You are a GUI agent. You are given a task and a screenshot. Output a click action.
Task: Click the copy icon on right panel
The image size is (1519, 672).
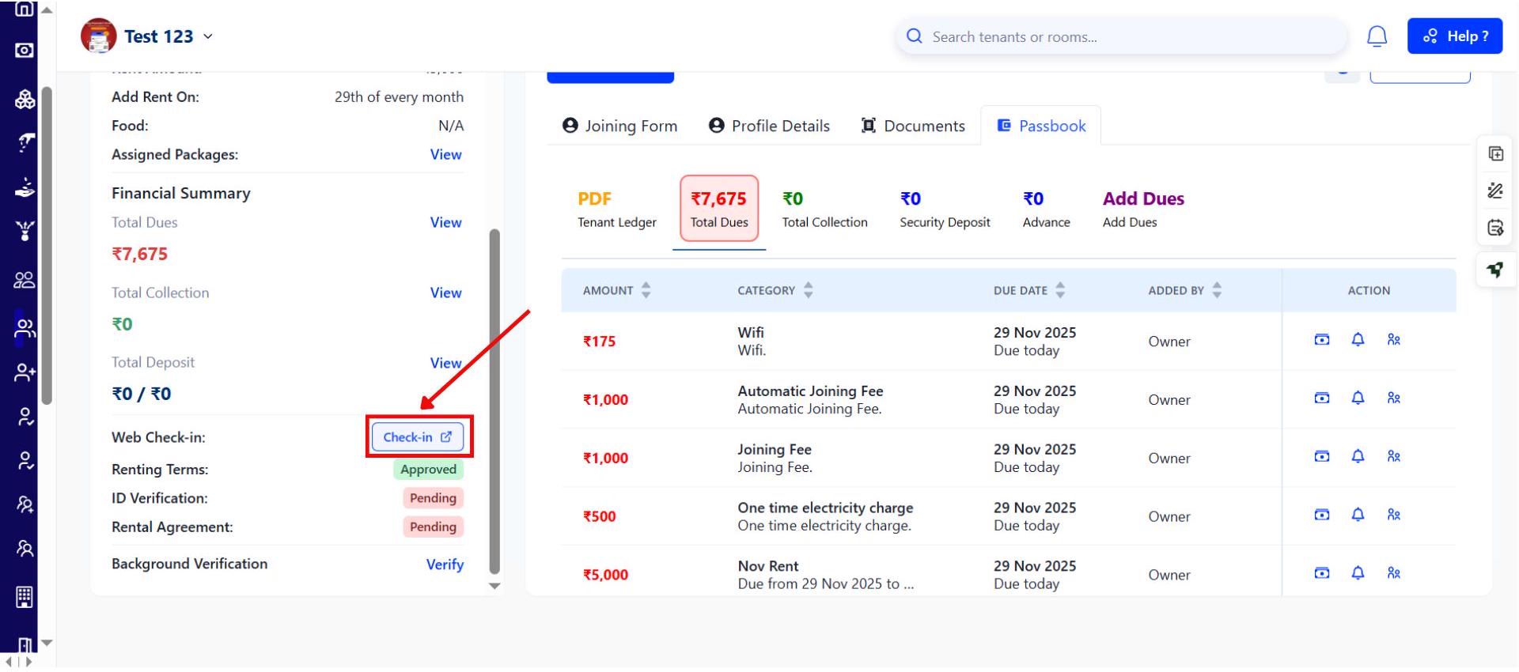(1495, 153)
